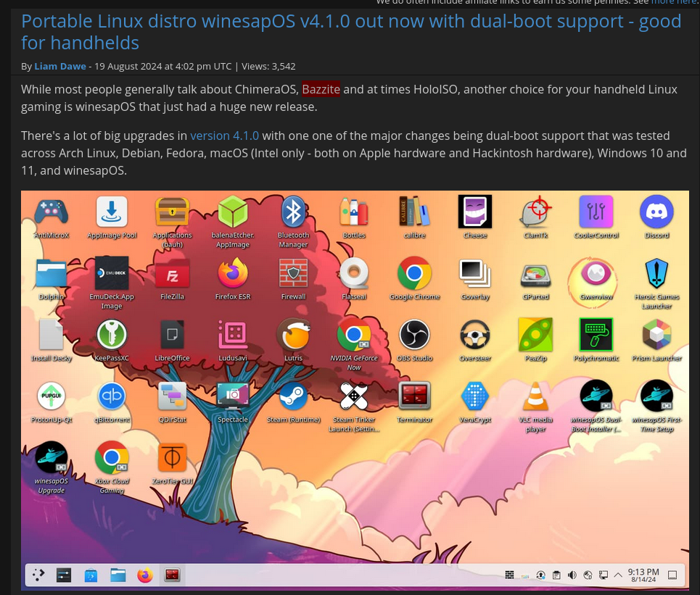The height and width of the screenshot is (595, 700).
Task: Open NVIDIA GeForce Now shortcut icon
Action: click(354, 334)
